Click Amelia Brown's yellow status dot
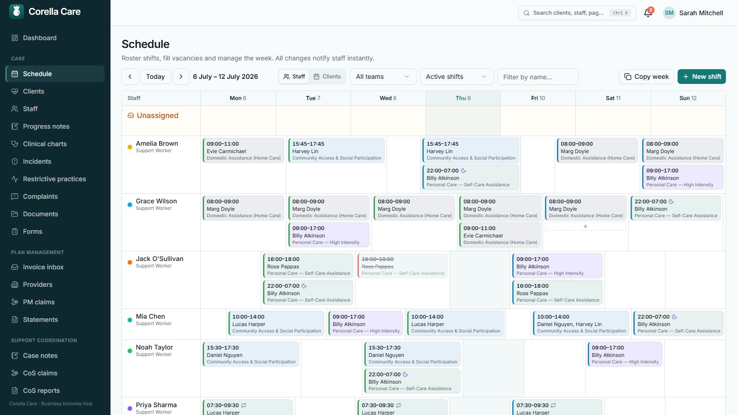 pos(130,147)
